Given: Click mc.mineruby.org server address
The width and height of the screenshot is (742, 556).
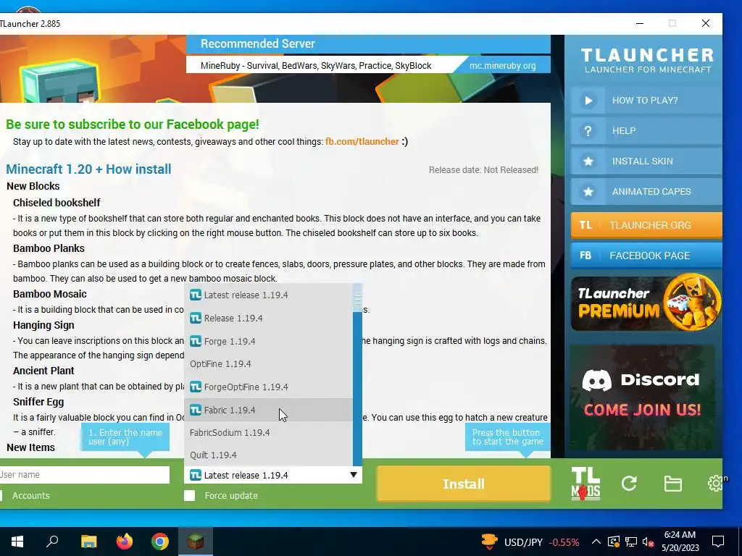Looking at the screenshot, I should (503, 66).
